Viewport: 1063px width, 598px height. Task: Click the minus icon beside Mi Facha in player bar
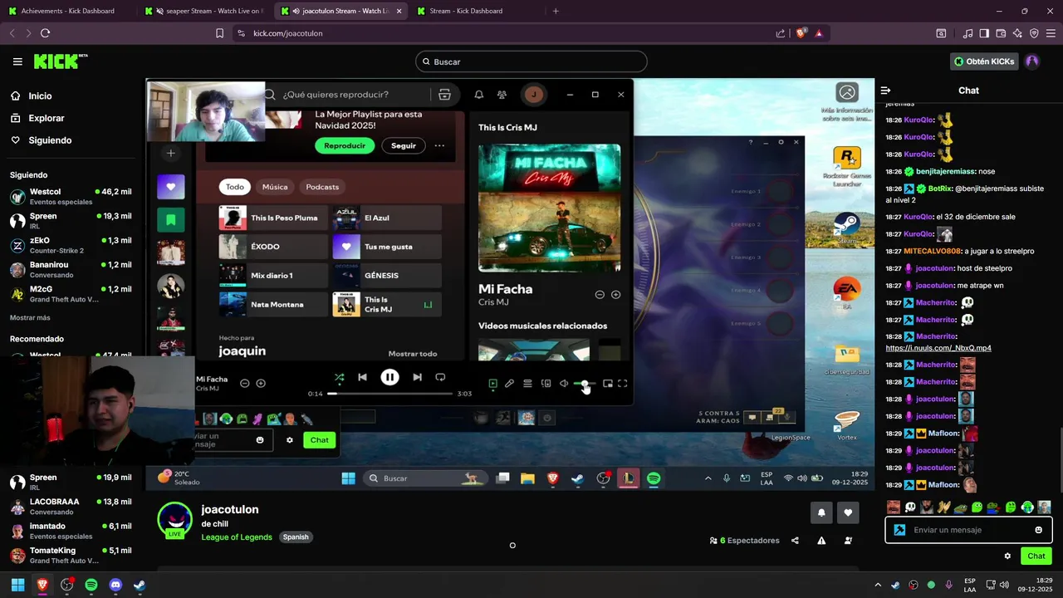pyautogui.click(x=244, y=383)
